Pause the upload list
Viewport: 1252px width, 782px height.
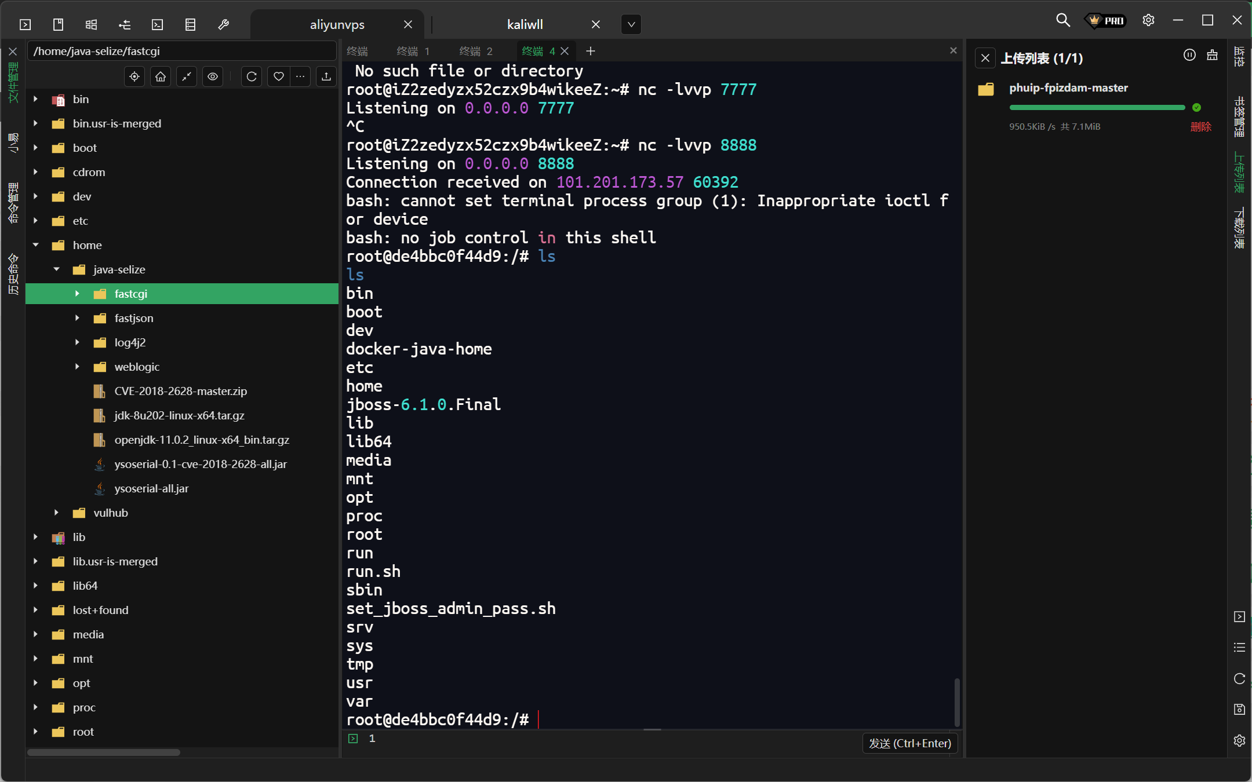(1189, 56)
